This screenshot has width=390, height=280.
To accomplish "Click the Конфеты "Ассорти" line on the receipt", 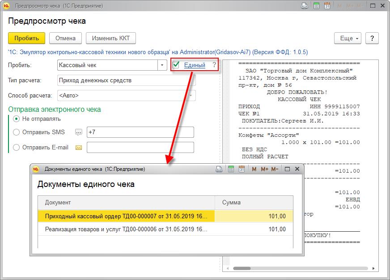I will click(x=269, y=135).
